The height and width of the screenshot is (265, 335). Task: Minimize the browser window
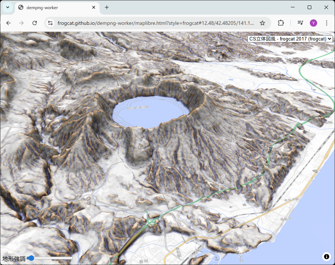click(293, 7)
